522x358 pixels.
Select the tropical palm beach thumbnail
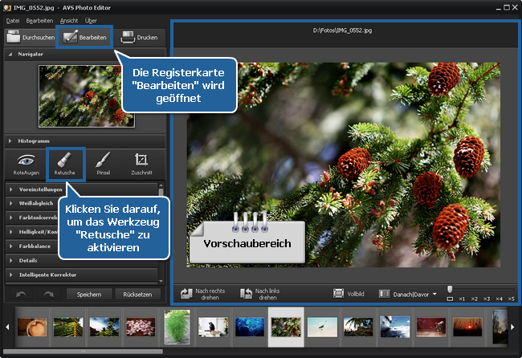pyautogui.click(x=358, y=327)
